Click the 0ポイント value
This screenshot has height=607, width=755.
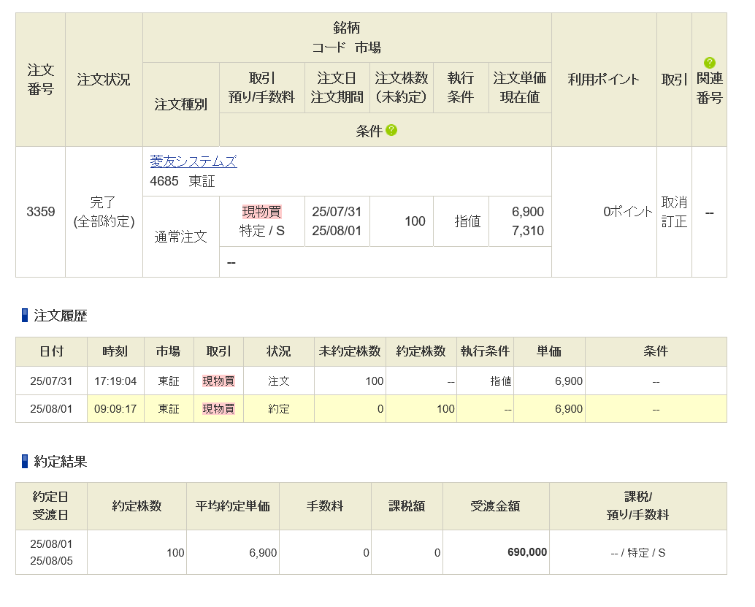coord(627,212)
